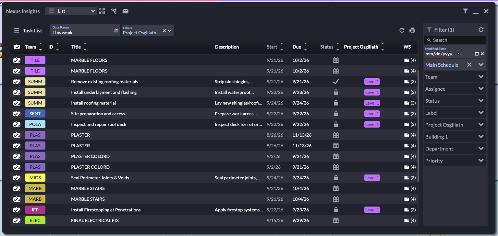Click the QR code icon in header
This screenshot has height=236, width=498.
102,11
